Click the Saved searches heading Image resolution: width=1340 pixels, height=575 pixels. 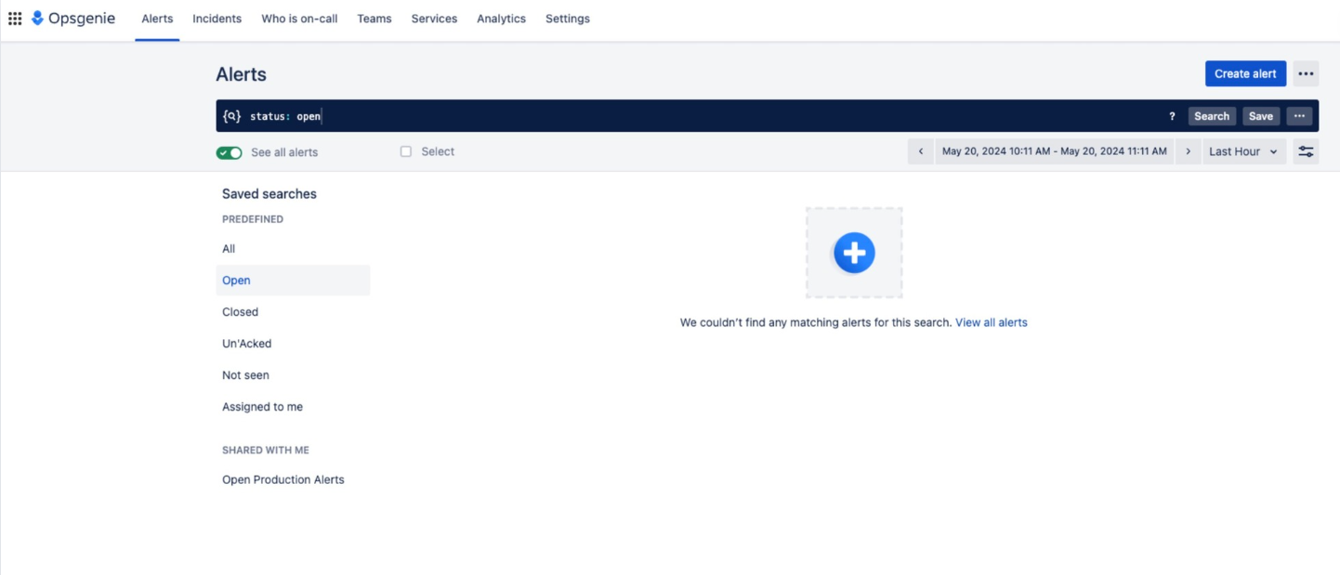[269, 194]
